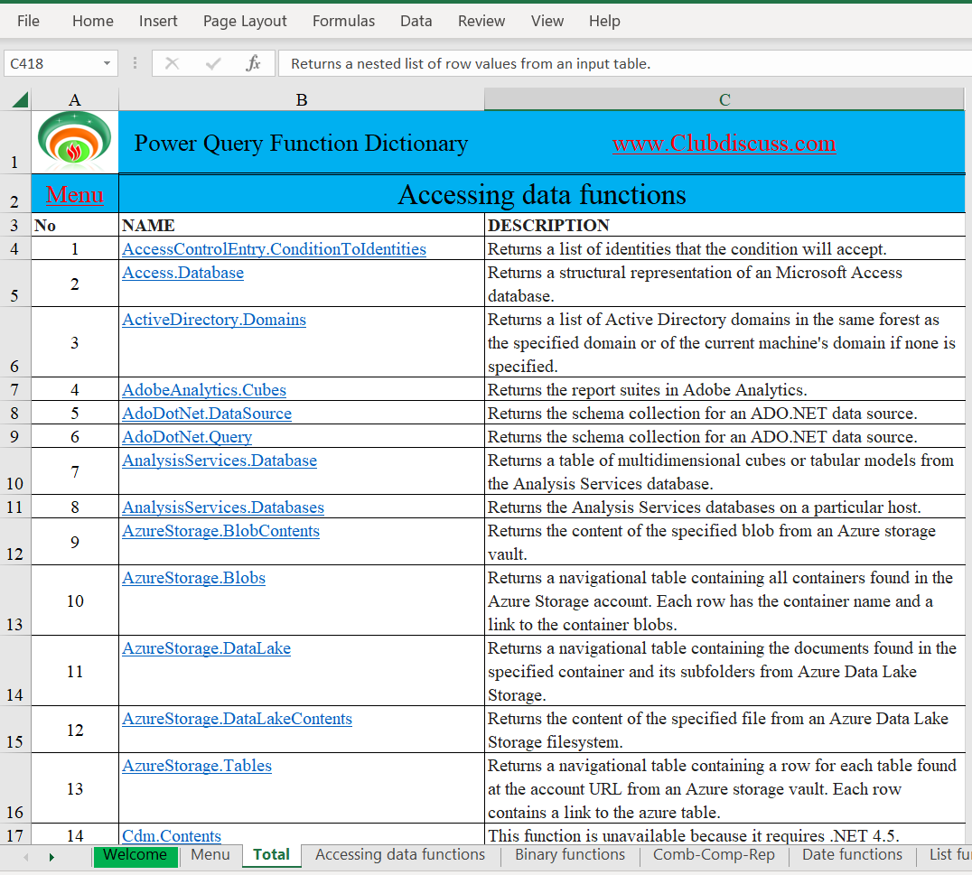Click the Cancel X formula bar icon
The image size is (972, 875).
(x=173, y=63)
